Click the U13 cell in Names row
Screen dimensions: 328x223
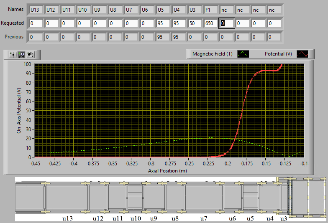[36, 10]
